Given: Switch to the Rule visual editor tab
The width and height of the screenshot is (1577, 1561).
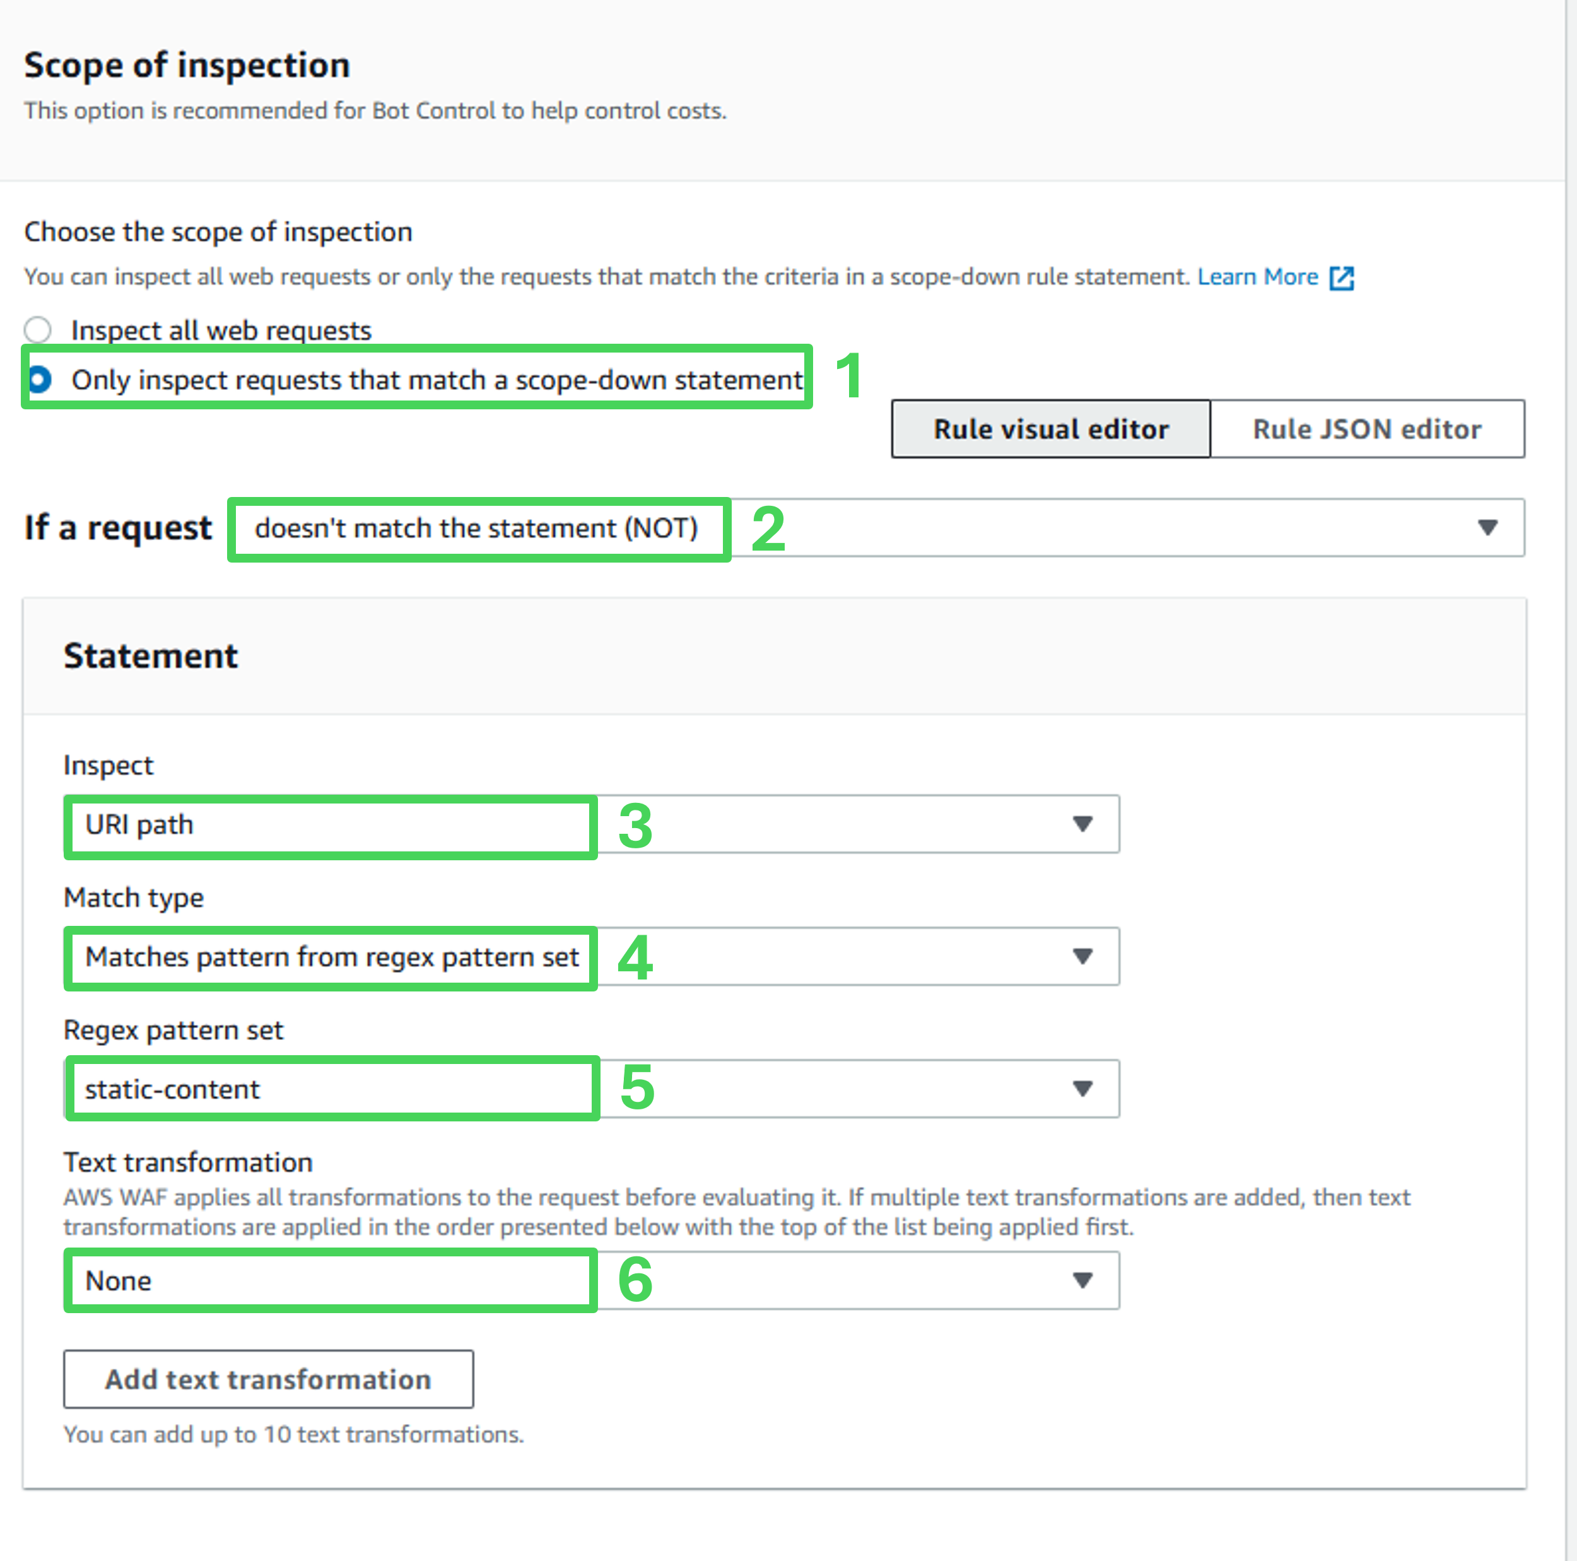Looking at the screenshot, I should click(1050, 430).
